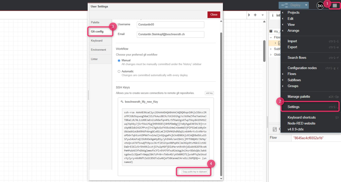Open the hamburger main menu icon

click(335, 5)
